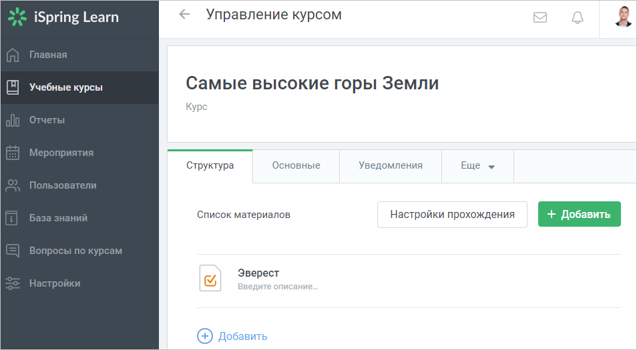Open the Пользователи people icon
This screenshot has height=350, width=637.
13,185
